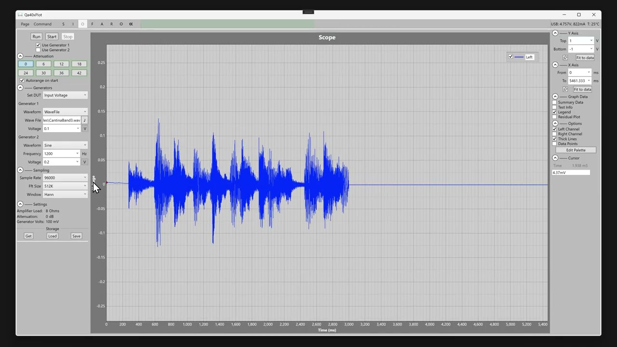
Task: Open settings via the gear icon
Action: pyautogui.click(x=121, y=24)
